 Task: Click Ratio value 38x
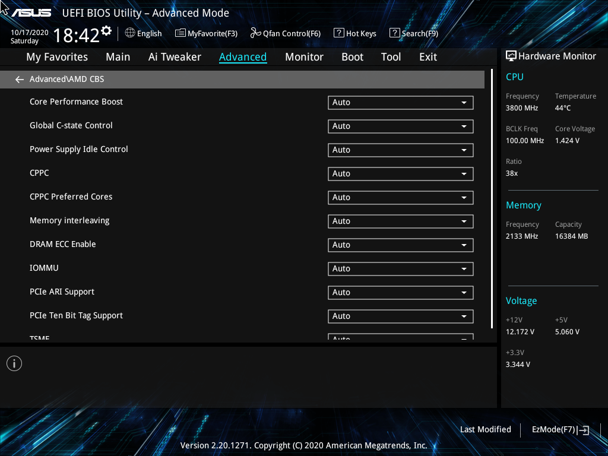point(511,173)
